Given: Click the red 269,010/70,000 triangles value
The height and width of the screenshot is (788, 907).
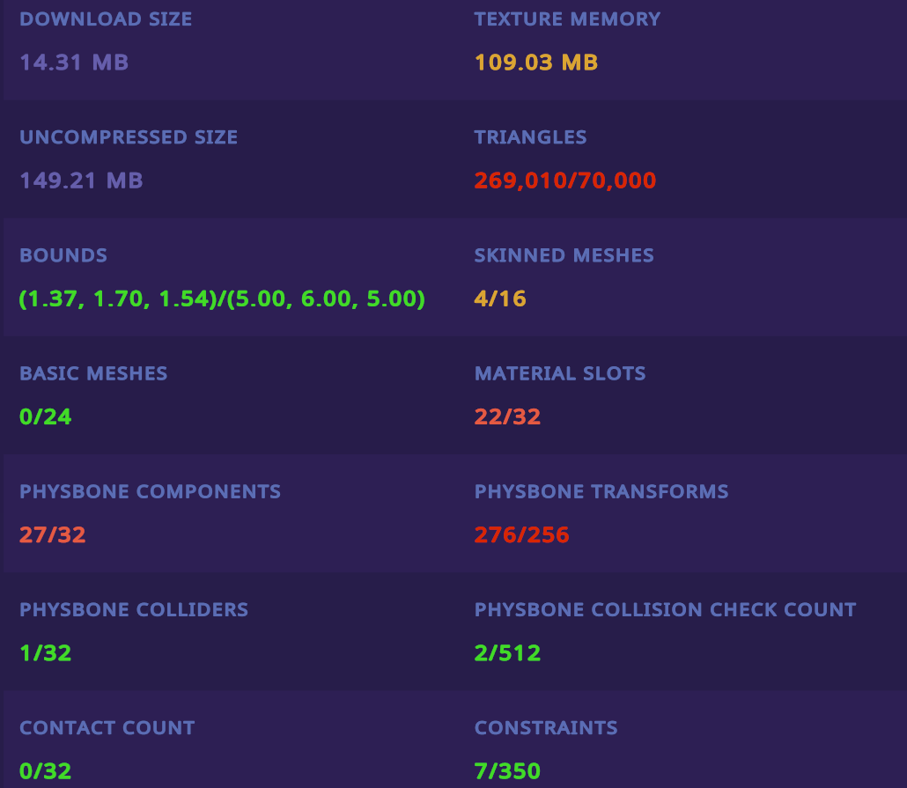Looking at the screenshot, I should [565, 180].
